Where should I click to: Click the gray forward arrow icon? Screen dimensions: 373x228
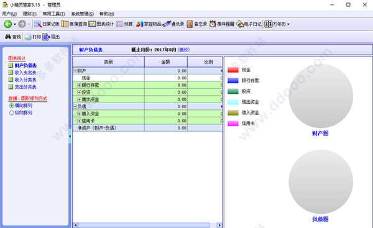(x=22, y=24)
